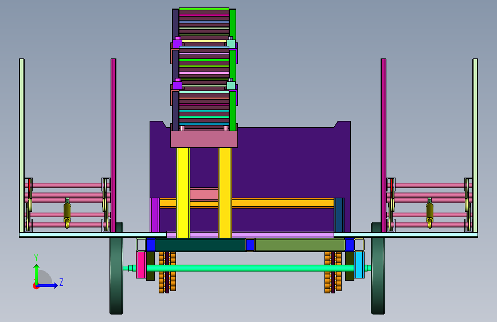Select the far-left pale green vertical plate

(x=22, y=146)
